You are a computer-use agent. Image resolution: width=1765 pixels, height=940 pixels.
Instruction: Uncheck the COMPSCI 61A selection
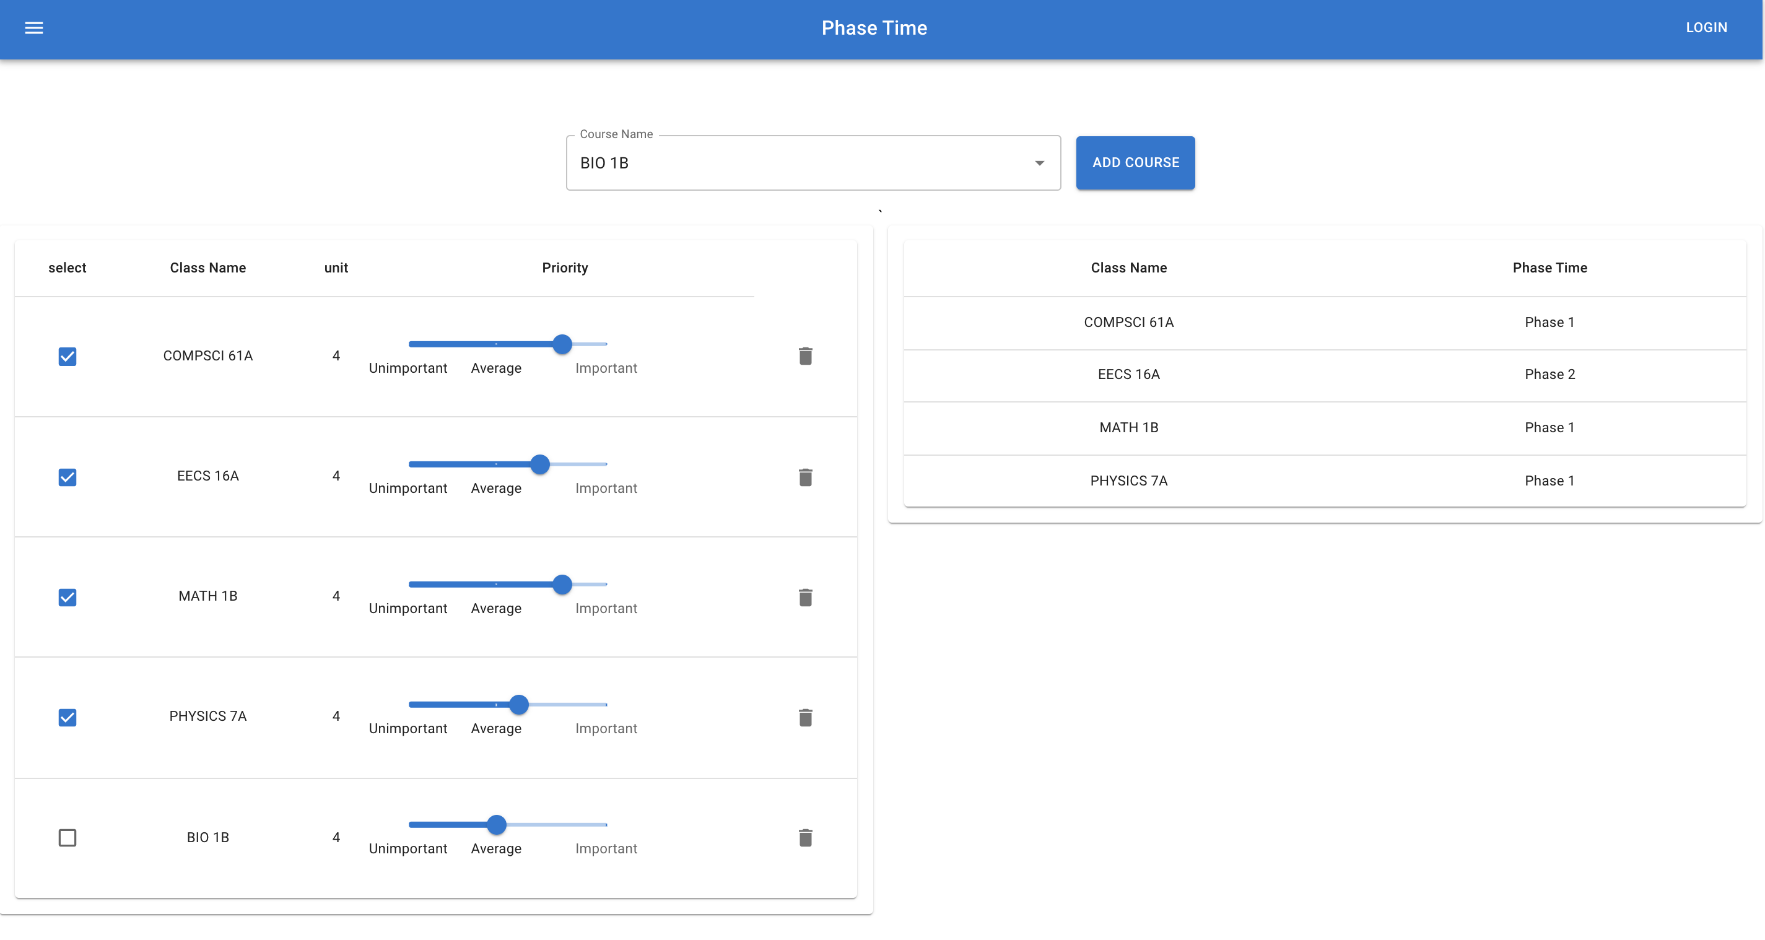point(67,356)
